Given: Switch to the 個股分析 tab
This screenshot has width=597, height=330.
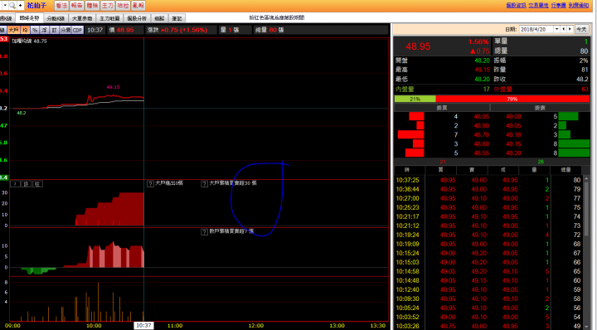Looking at the screenshot, I should [137, 18].
